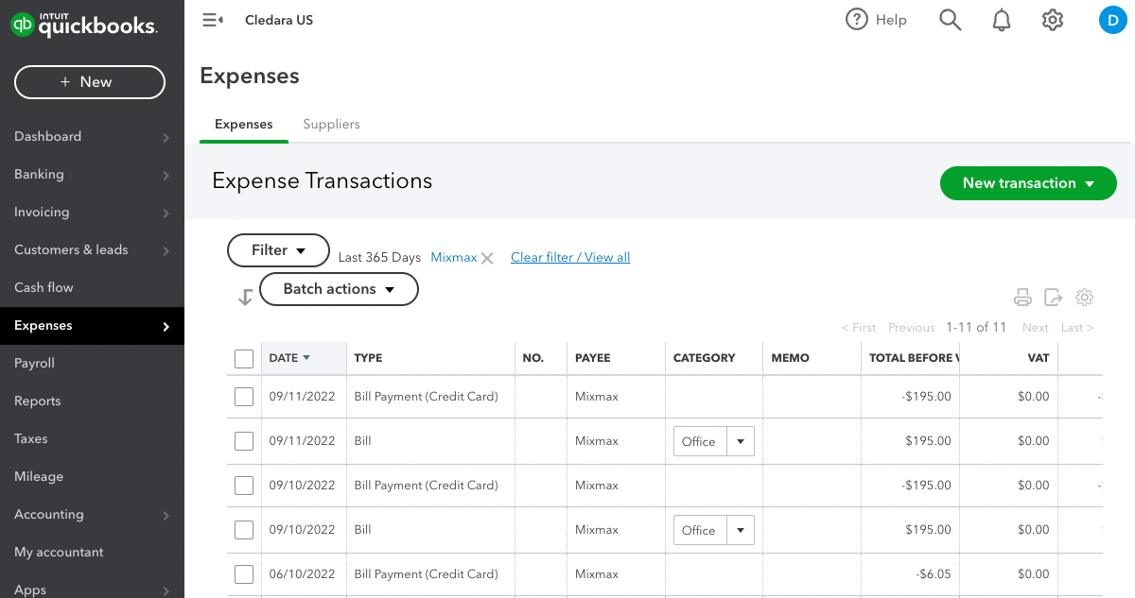Open category dropdown for 09/11/2022 Bill
Image resolution: width=1135 pixels, height=598 pixels.
741,441
